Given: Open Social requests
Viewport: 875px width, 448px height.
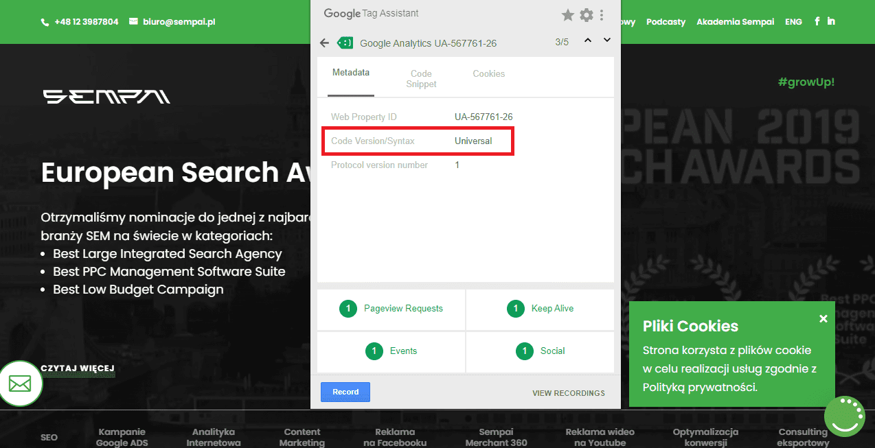Looking at the screenshot, I should 540,351.
